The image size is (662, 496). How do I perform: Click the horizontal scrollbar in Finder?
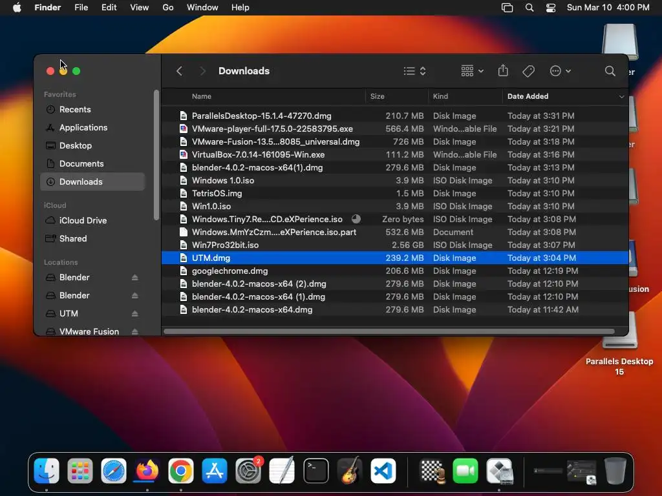click(x=389, y=331)
